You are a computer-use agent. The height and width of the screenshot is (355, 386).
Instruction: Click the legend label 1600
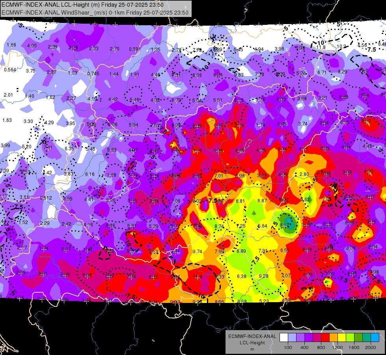pyautogui.click(x=354, y=348)
